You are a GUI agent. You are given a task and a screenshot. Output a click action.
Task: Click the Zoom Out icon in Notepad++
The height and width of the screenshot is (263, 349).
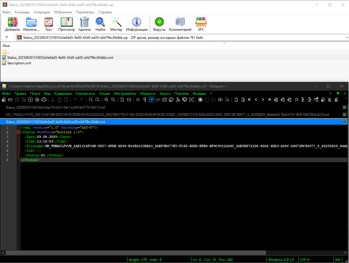pyautogui.click(x=113, y=100)
